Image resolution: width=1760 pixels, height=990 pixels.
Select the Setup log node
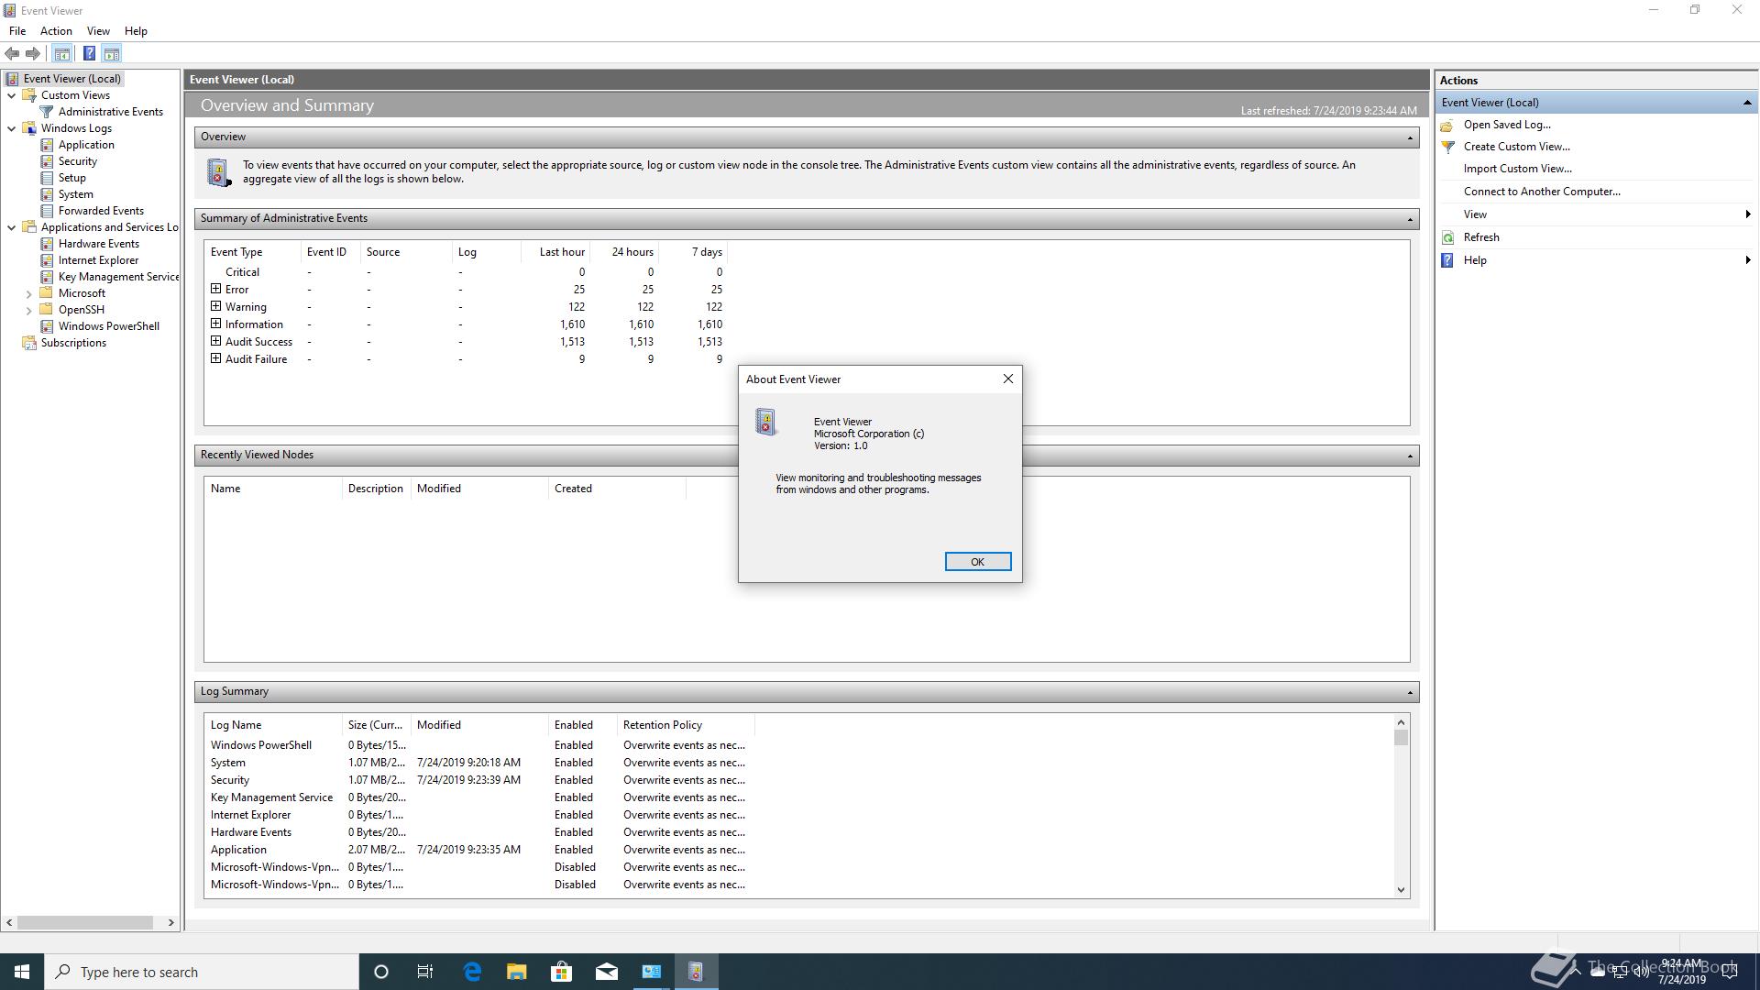click(72, 178)
